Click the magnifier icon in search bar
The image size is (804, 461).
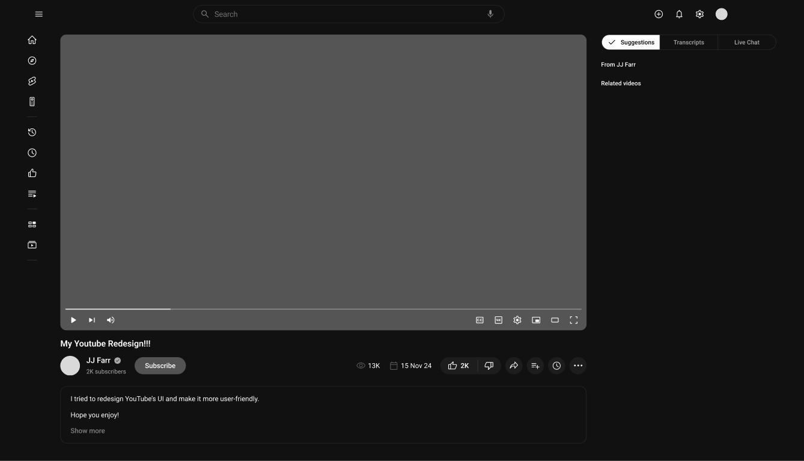click(205, 14)
